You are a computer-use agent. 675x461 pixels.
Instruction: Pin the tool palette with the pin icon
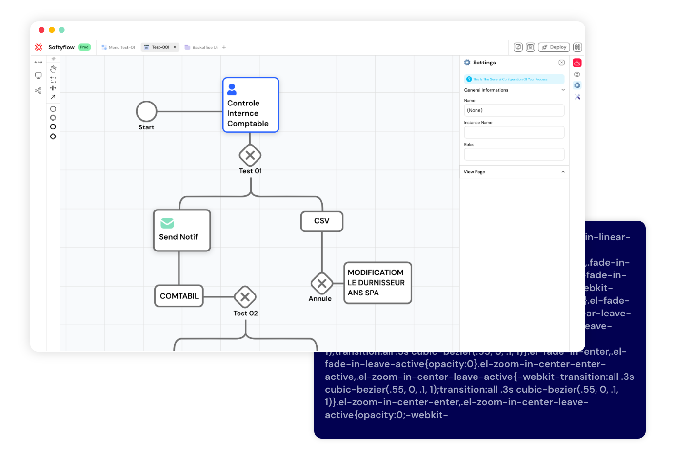(x=53, y=59)
